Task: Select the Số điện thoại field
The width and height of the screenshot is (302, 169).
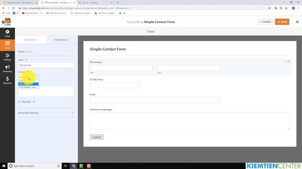Action: pos(115,85)
